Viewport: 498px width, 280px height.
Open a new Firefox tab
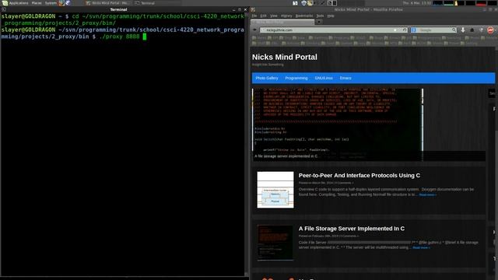[319, 22]
